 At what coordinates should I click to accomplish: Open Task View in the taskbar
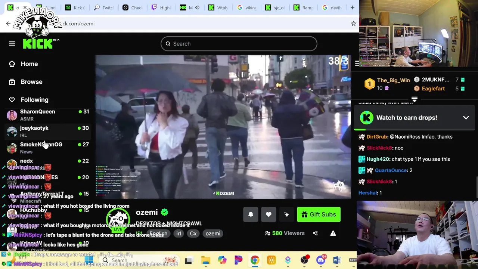(x=188, y=260)
